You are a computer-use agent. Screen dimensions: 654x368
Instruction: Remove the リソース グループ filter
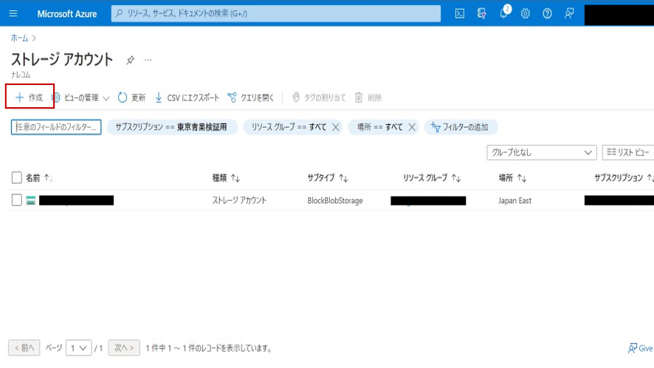335,127
